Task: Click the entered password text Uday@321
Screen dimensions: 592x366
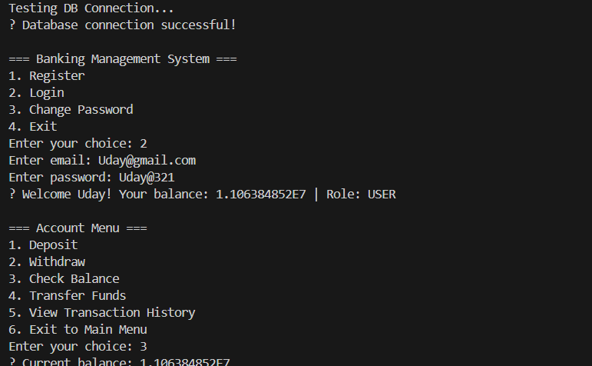Action: point(147,178)
